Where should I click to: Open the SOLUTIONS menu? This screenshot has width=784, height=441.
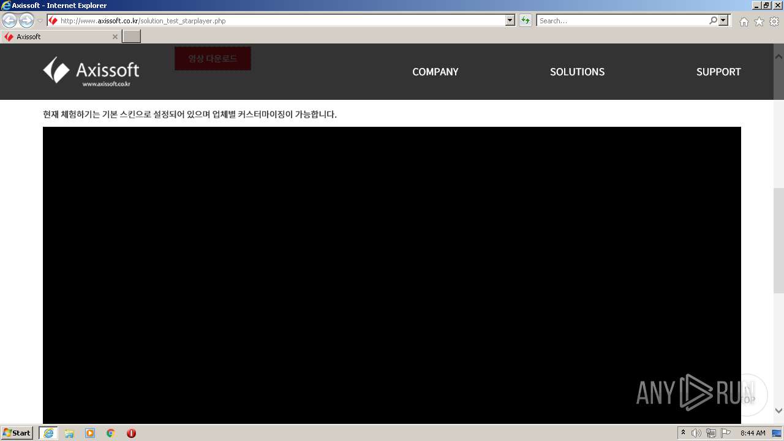tap(577, 72)
